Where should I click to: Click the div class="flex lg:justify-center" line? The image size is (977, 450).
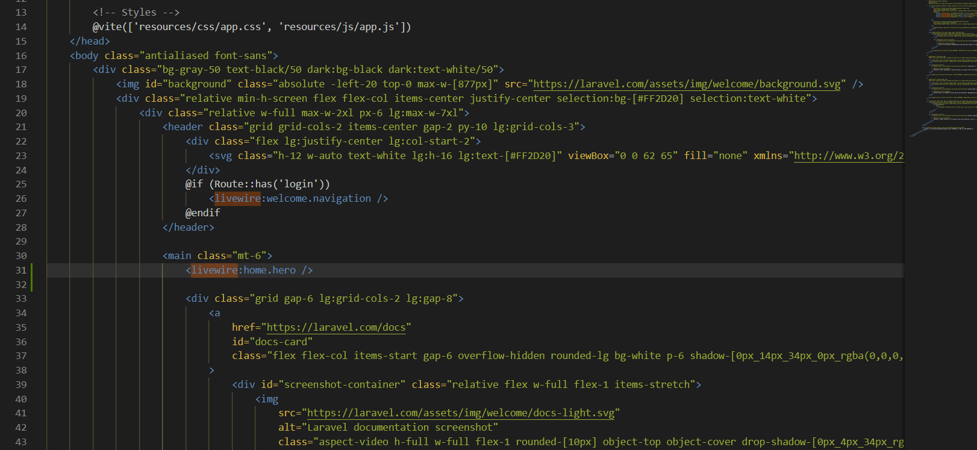tap(333, 142)
